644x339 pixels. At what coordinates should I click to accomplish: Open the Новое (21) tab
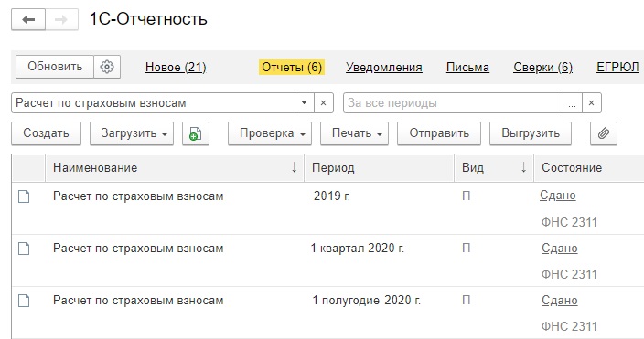[176, 67]
